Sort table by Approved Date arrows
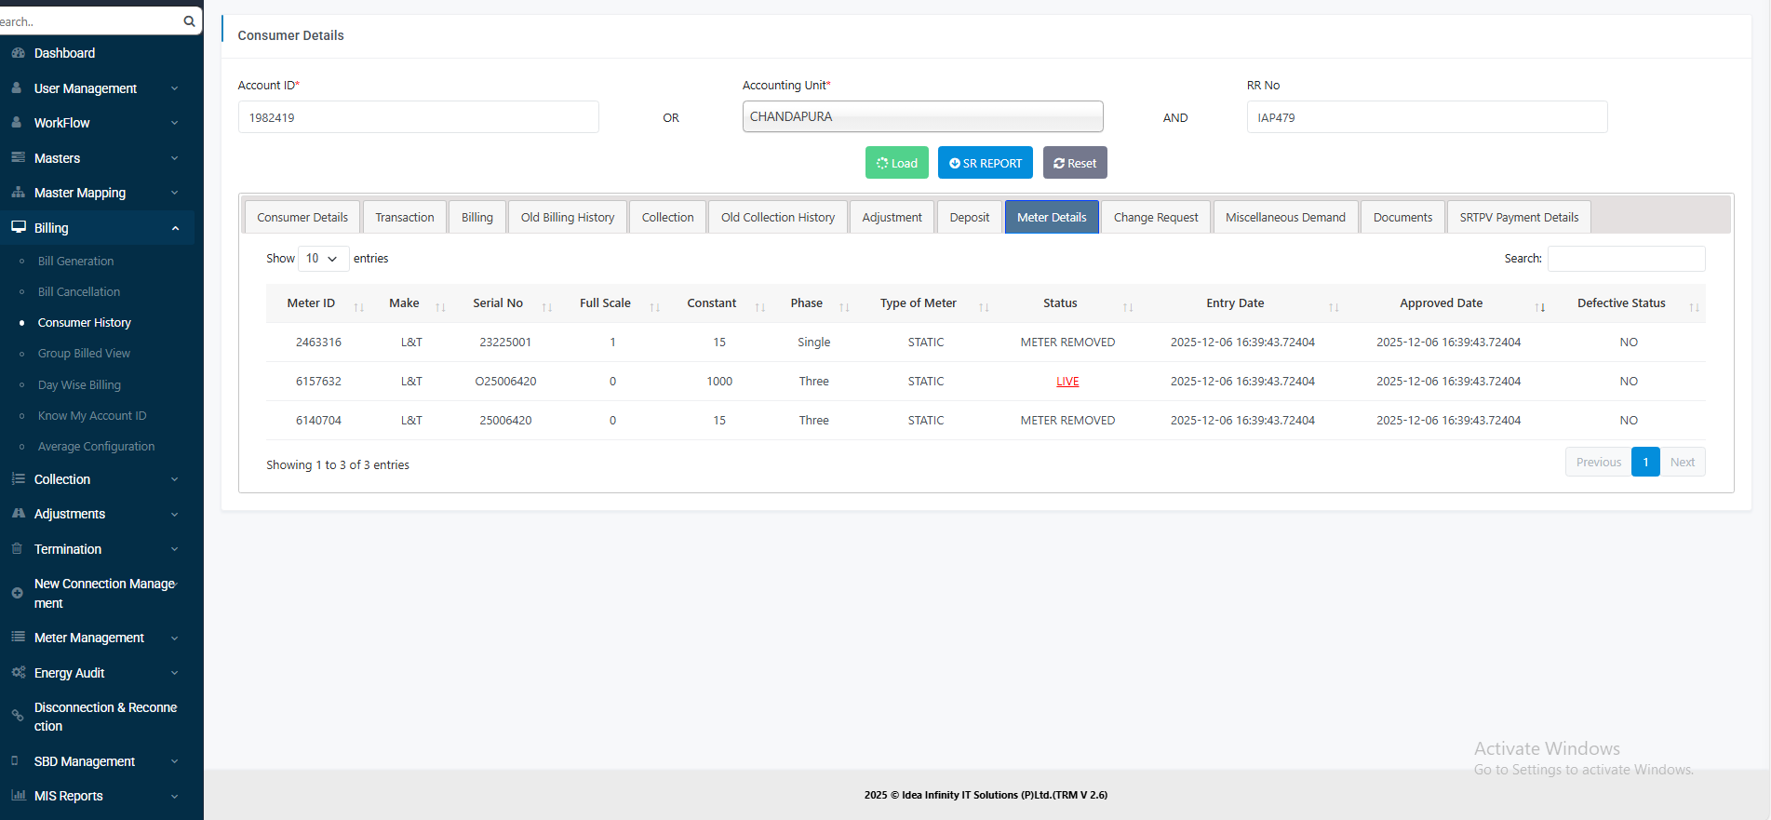This screenshot has height=820, width=1771. [1539, 306]
